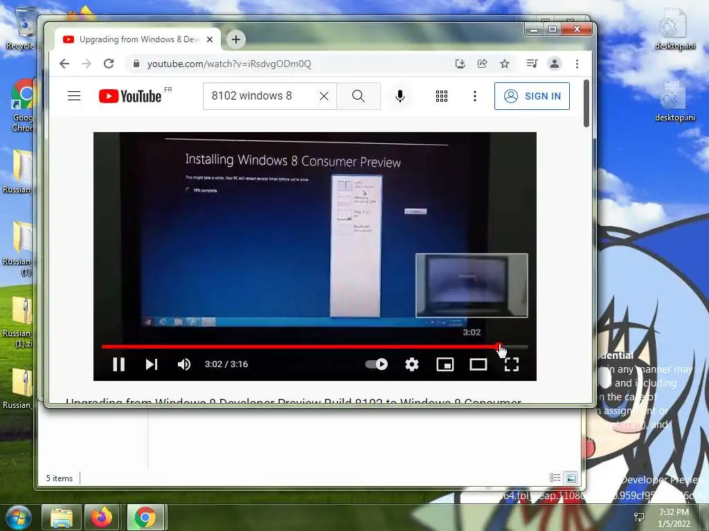Bookmark this page with the star icon

point(505,64)
